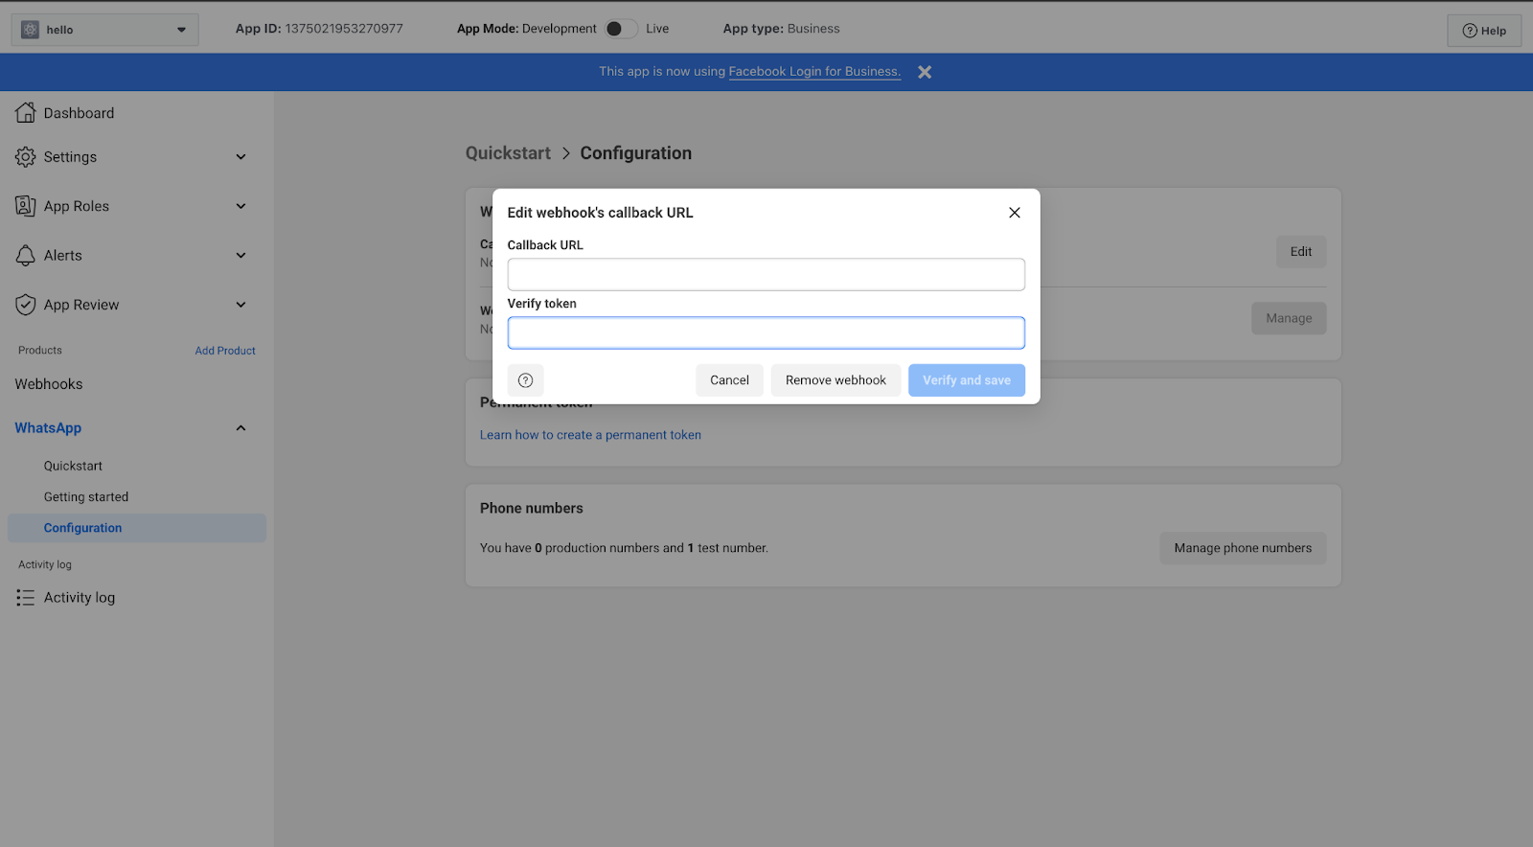Click the Verify and save button
The width and height of the screenshot is (1533, 847).
point(967,380)
